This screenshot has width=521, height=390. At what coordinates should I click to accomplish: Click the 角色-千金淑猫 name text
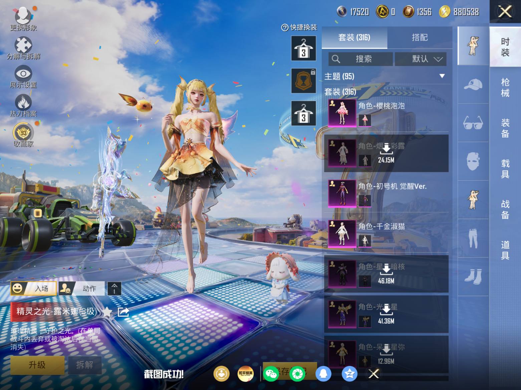pos(381,227)
